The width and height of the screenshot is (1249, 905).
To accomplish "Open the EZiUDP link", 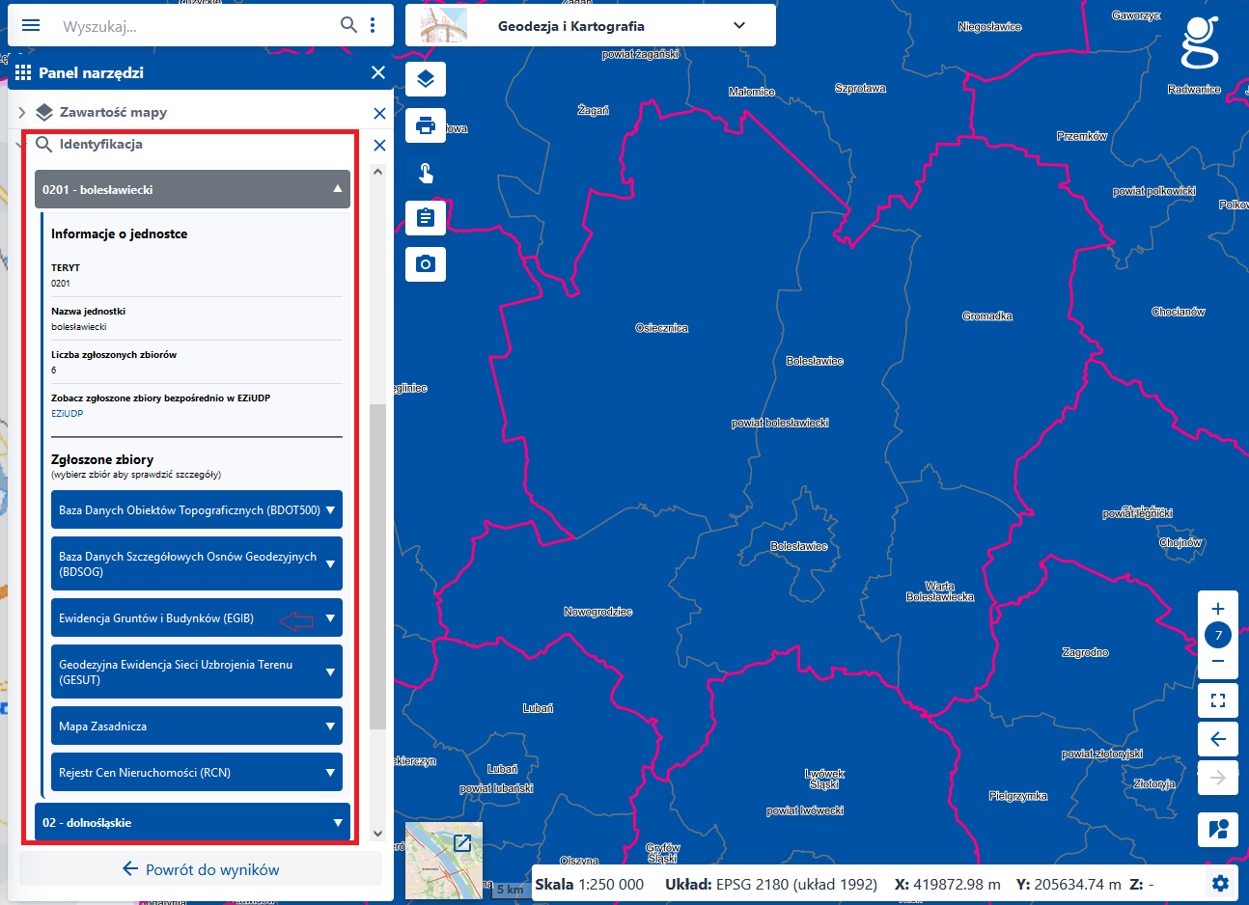I will pos(68,414).
